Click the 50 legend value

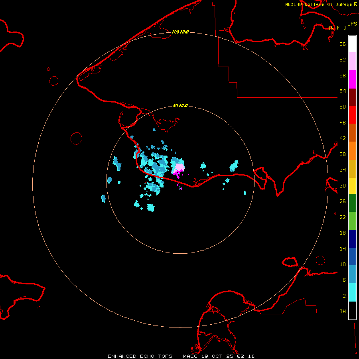[x=343, y=107]
